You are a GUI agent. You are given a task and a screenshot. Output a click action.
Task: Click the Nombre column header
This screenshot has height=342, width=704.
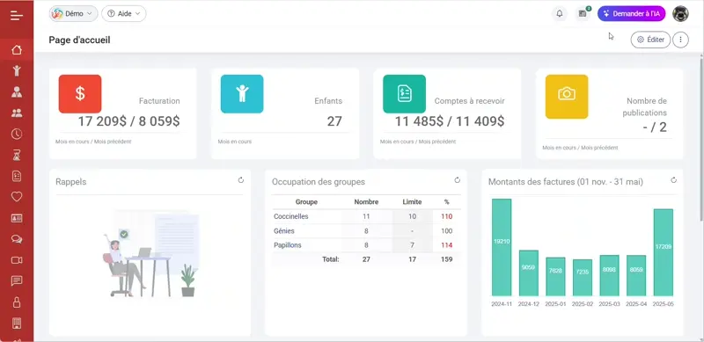[x=366, y=202]
